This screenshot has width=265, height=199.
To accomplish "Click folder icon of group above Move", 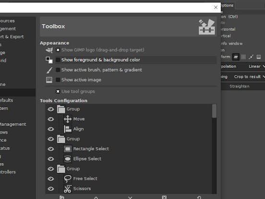I will 61,109.
